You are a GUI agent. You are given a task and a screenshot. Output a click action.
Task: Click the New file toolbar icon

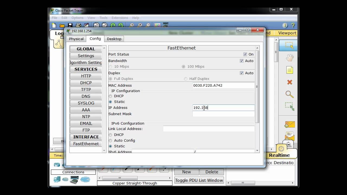tap(54, 25)
